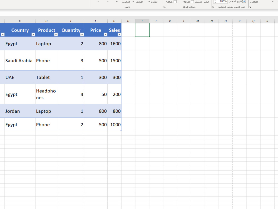
Task: Open Price column filter dropdown
Action: 105,35
